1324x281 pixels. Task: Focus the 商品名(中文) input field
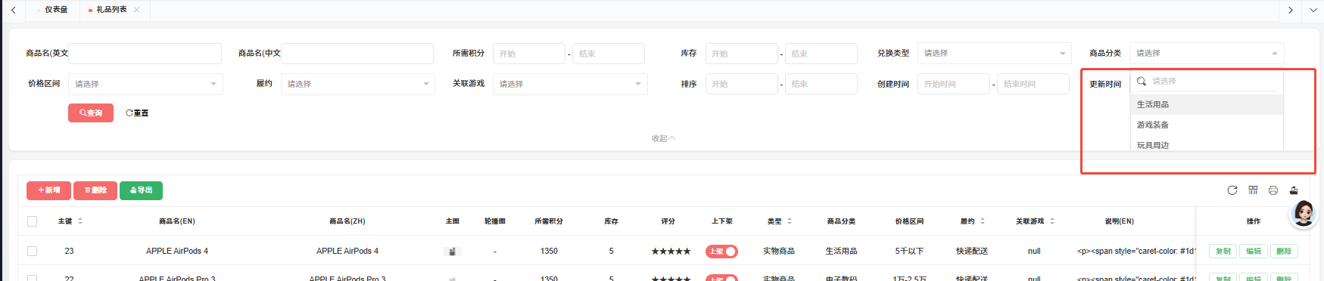357,54
